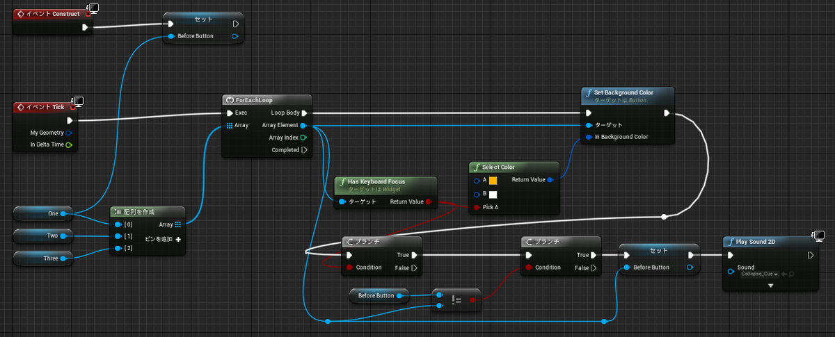Click the Play Sound 2D Sound pin

tap(730, 271)
